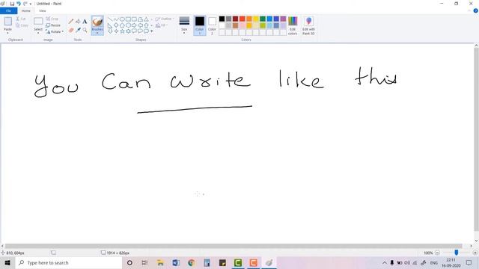Pick the red color swatch

[x=242, y=19]
